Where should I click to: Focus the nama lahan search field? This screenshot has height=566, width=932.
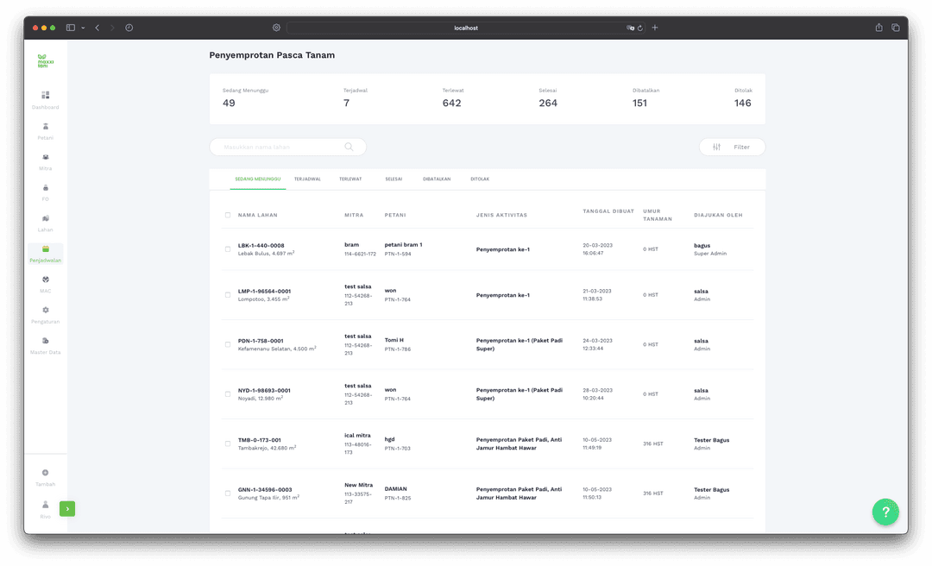pyautogui.click(x=280, y=148)
